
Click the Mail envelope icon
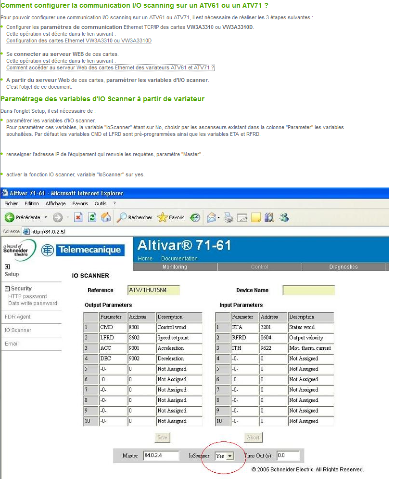pyautogui.click(x=211, y=217)
